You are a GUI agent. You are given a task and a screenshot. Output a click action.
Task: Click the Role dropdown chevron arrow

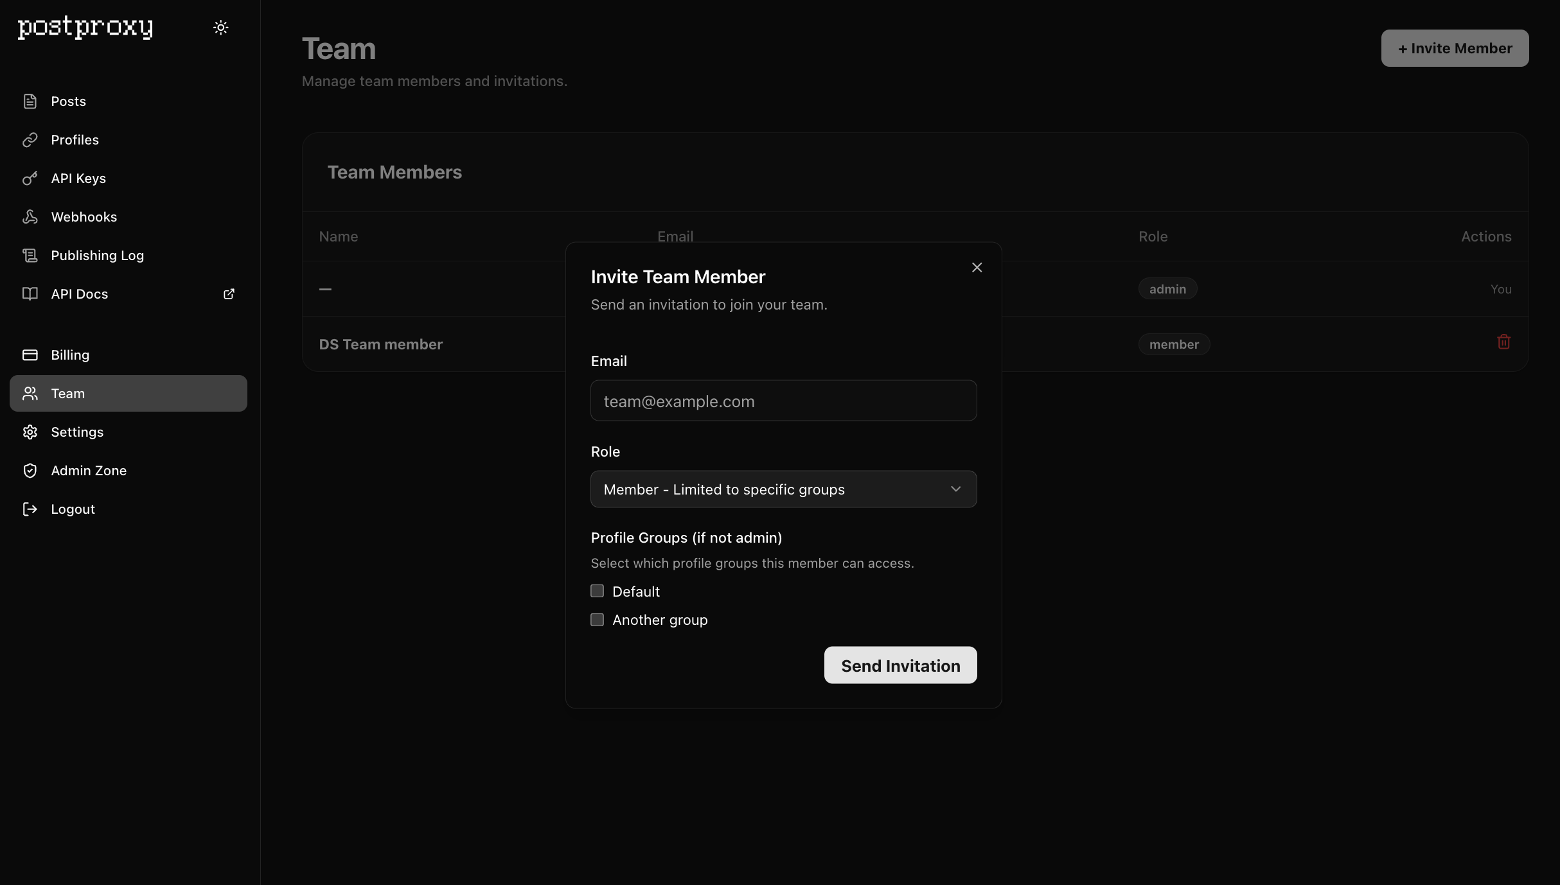[x=955, y=489]
